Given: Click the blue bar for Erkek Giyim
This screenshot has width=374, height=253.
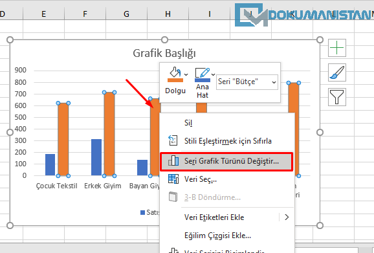Looking at the screenshot, I should [96, 157].
